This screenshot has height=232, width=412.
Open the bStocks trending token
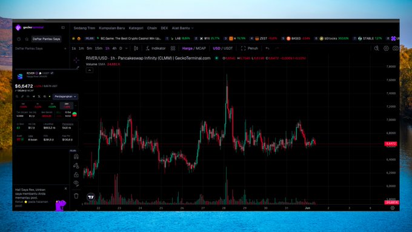[x=331, y=38]
